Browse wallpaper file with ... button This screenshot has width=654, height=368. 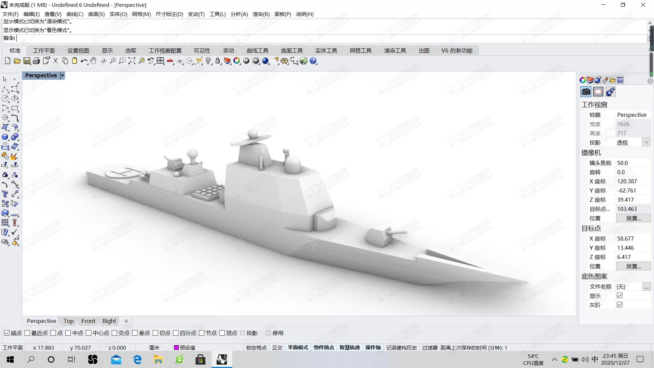click(647, 287)
